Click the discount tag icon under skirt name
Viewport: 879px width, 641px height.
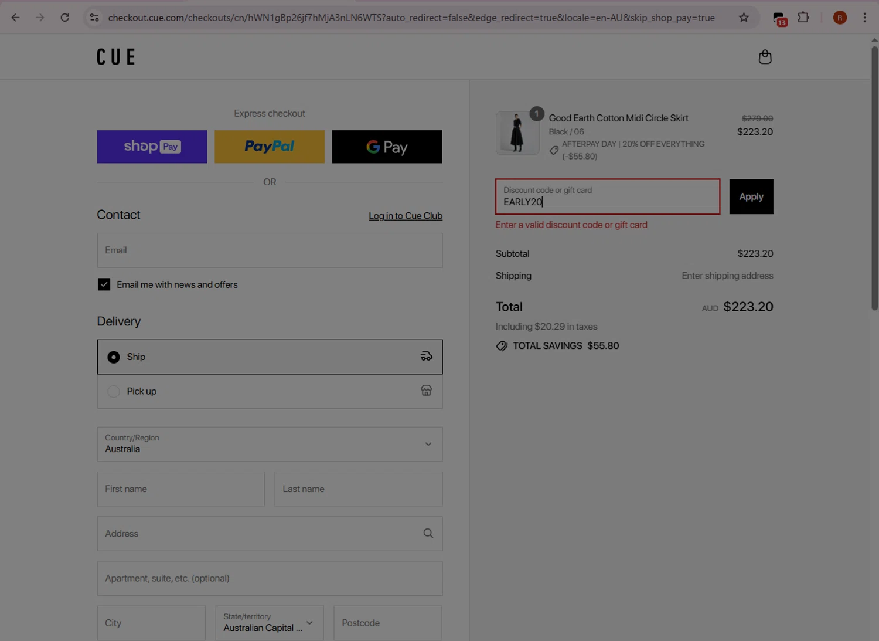pyautogui.click(x=554, y=151)
